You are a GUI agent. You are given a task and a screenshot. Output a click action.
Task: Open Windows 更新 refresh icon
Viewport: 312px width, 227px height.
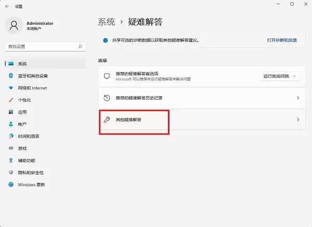[11, 184]
